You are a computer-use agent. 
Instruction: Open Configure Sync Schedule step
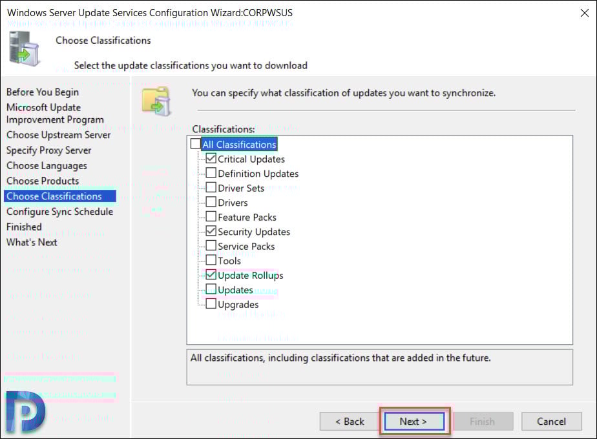click(x=59, y=212)
